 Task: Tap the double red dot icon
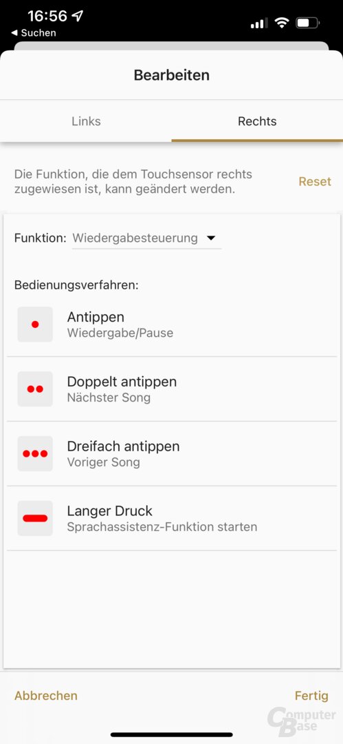pos(35,389)
